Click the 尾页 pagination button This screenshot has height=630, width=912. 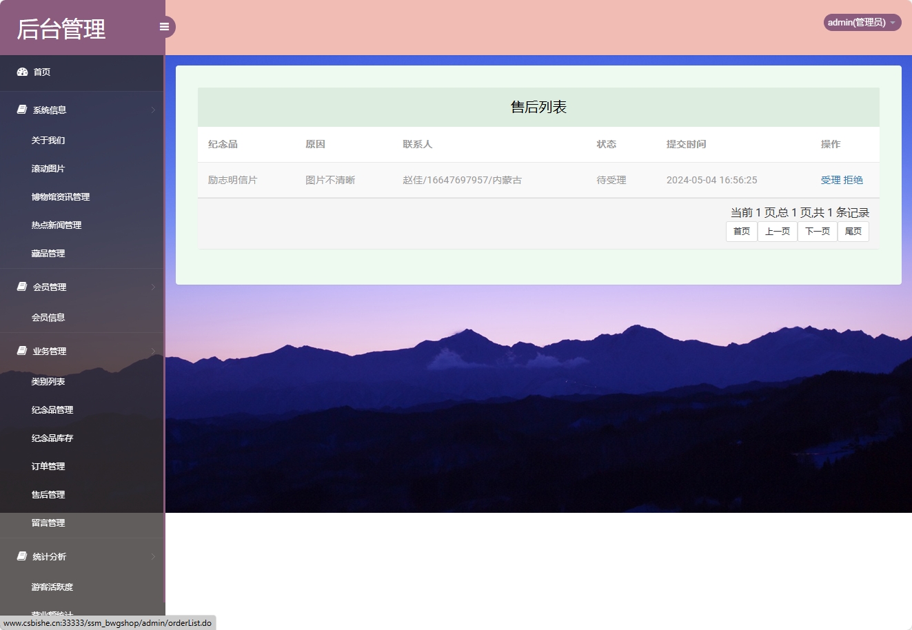click(x=853, y=232)
